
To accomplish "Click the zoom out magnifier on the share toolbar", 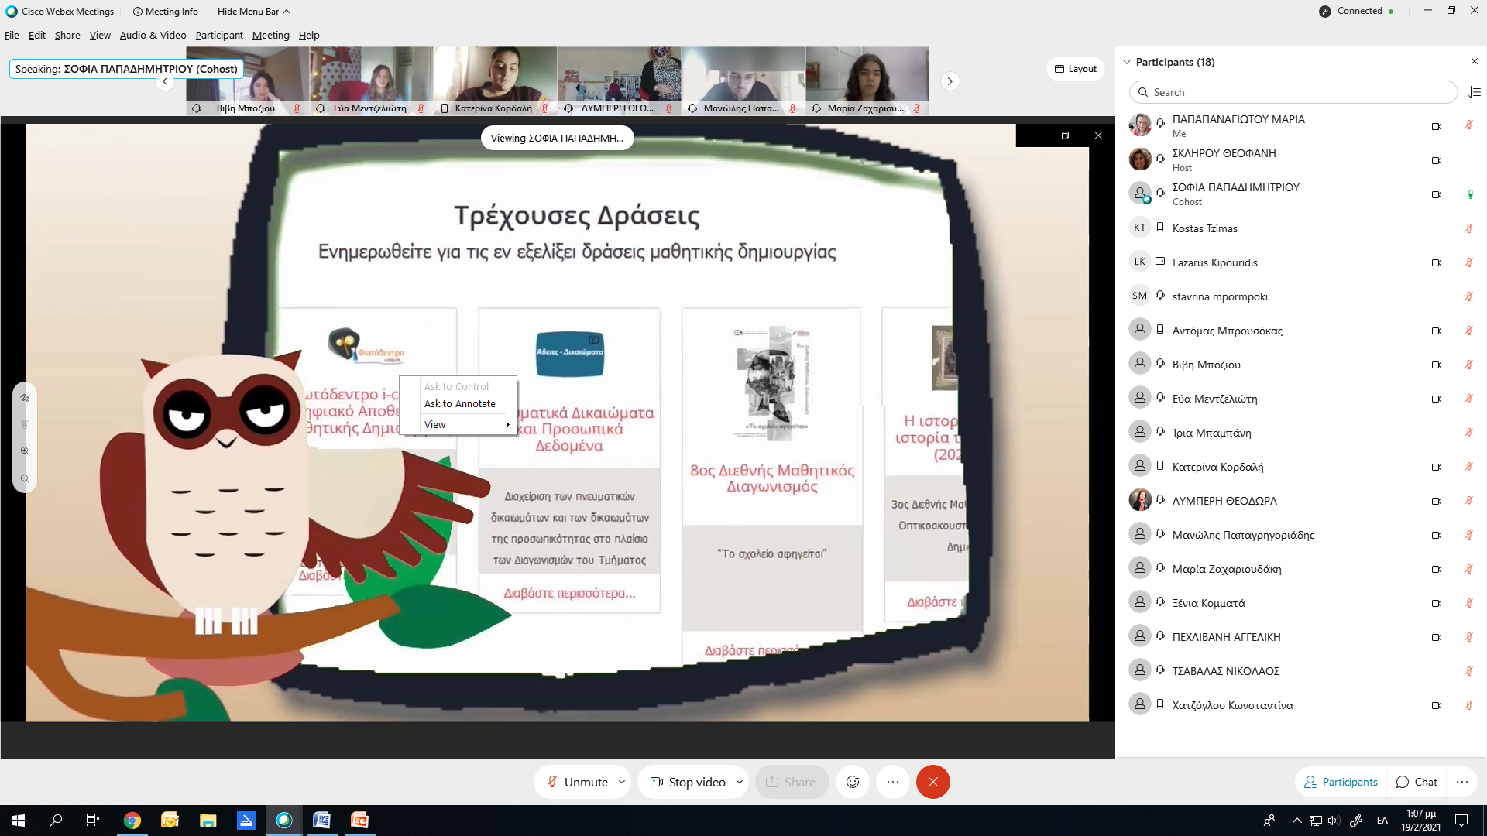I will [25, 478].
